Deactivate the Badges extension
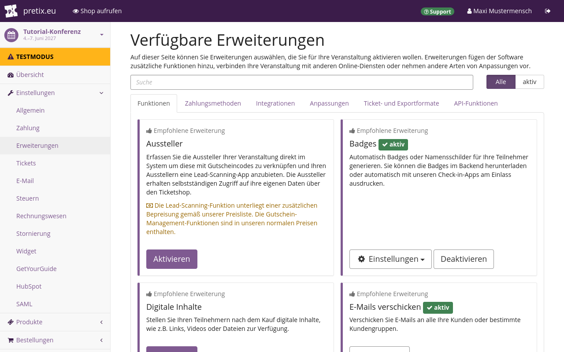This screenshot has width=564, height=352. pos(464,259)
